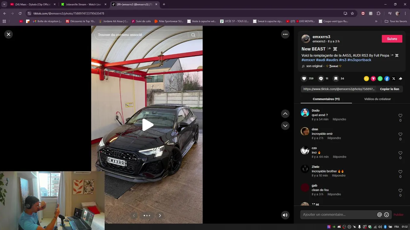This screenshot has height=230, width=410.
Task: Open Discord icon in system tray
Action: [x=339, y=227]
